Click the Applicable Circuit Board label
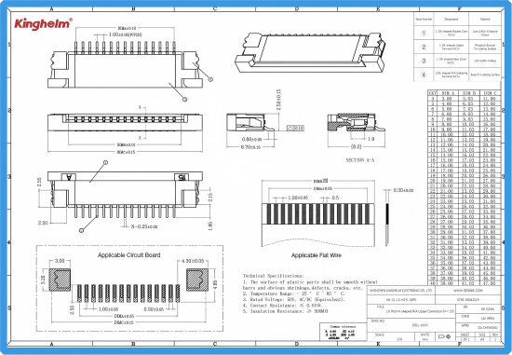 [x=129, y=255]
